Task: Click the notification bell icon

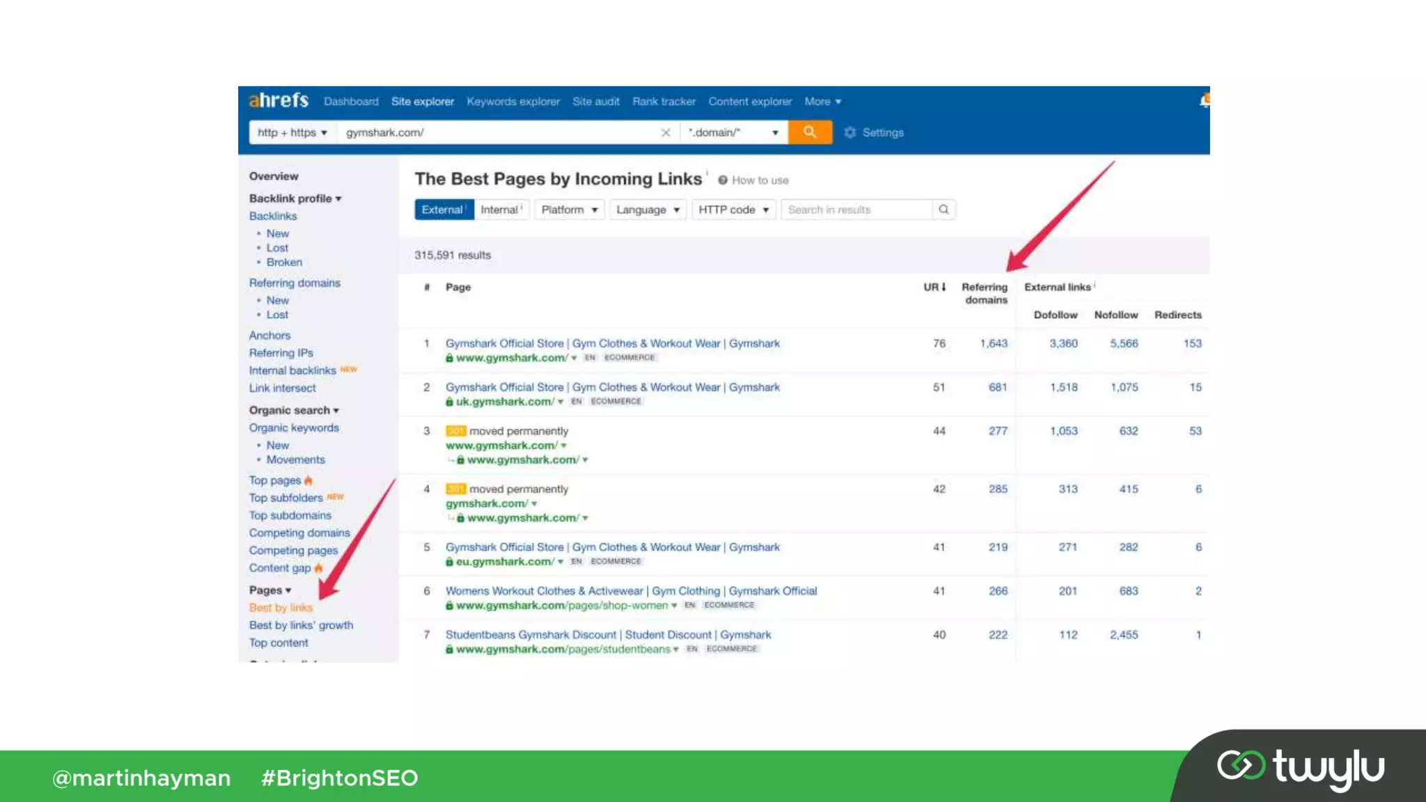Action: click(x=1204, y=101)
